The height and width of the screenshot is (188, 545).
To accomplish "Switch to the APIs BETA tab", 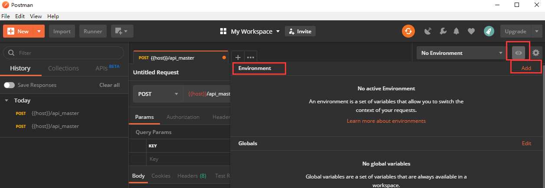I will click(x=108, y=68).
